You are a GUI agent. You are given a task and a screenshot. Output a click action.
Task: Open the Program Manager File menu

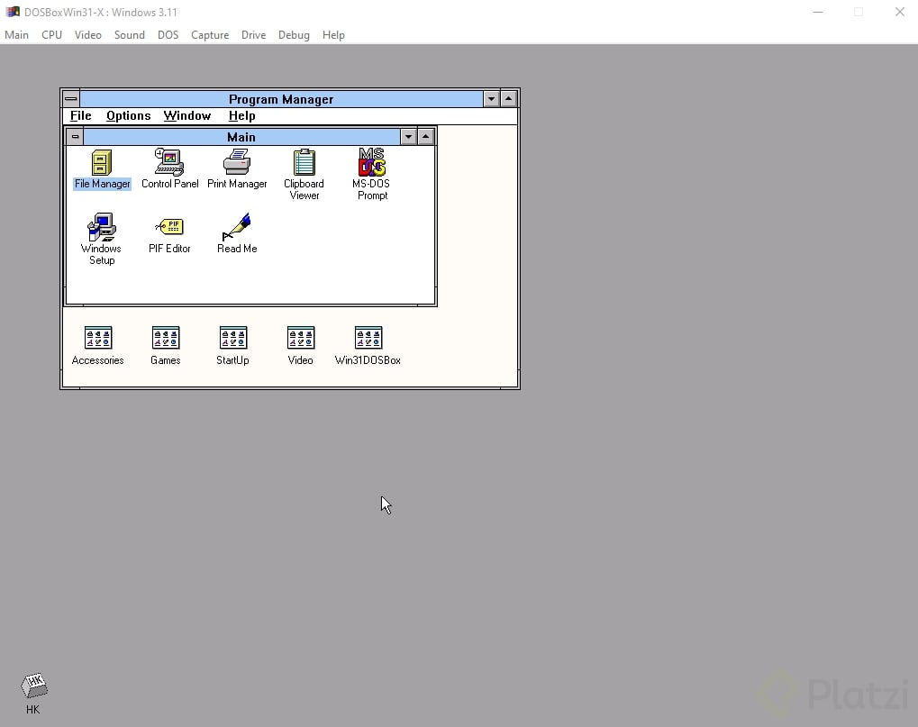81,116
